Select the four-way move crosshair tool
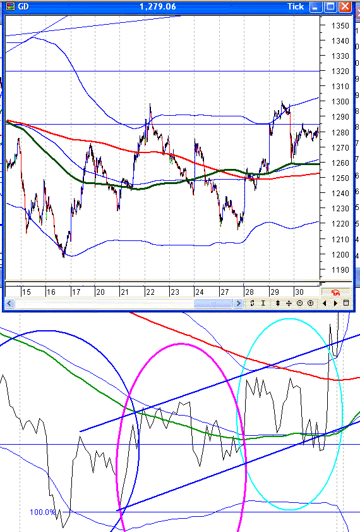Image resolution: width=360 pixels, height=532 pixels. pos(289,303)
